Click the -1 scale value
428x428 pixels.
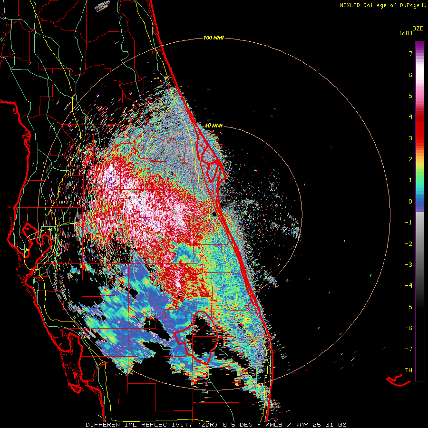click(409, 223)
